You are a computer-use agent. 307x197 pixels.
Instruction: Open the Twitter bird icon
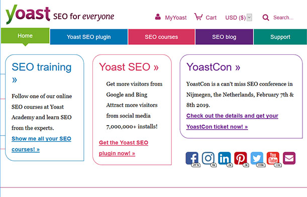(257, 158)
